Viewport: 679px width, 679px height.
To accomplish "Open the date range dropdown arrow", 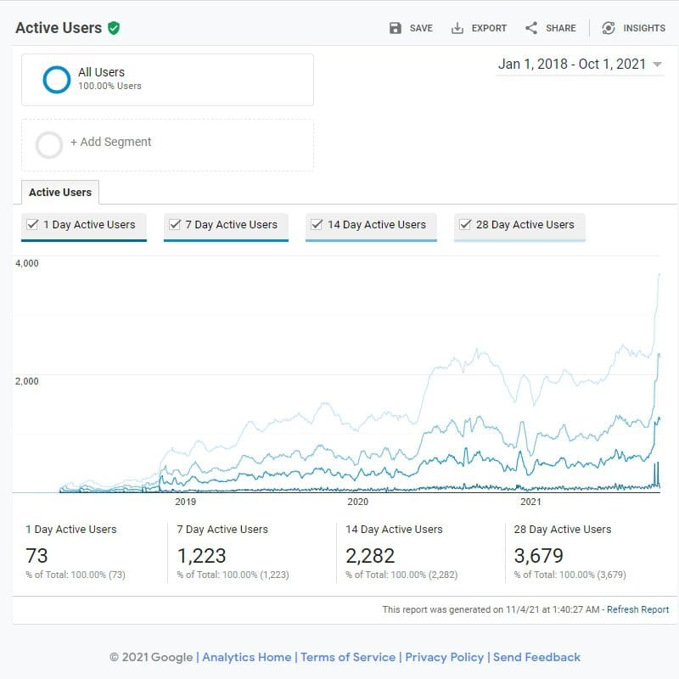I will pyautogui.click(x=658, y=65).
